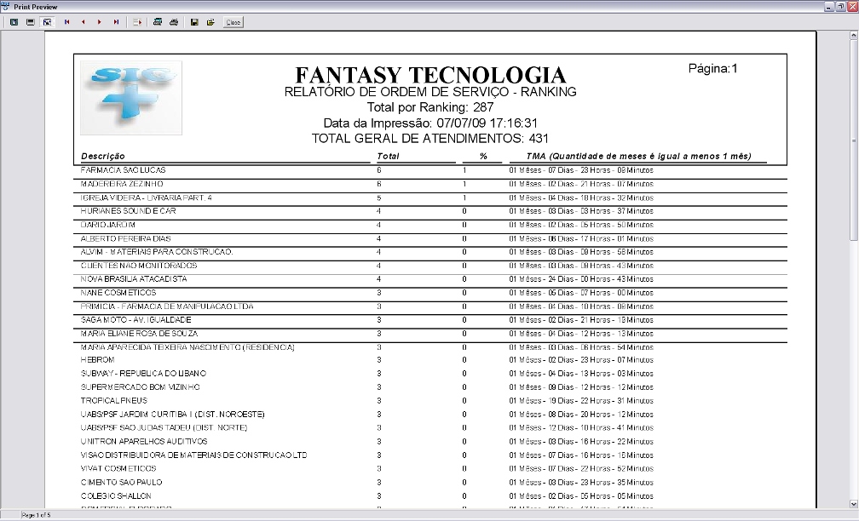Click the Total value for FARMACIA SAO LUCAS
Viewport: 859px width, 521px height.
(379, 170)
